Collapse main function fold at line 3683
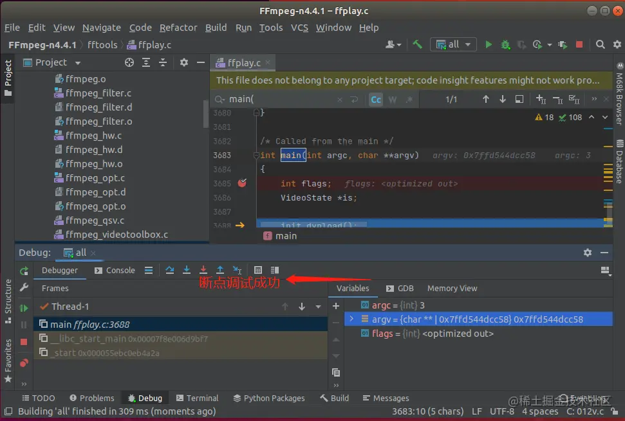Viewport: 625px width, 421px height. coord(256,155)
